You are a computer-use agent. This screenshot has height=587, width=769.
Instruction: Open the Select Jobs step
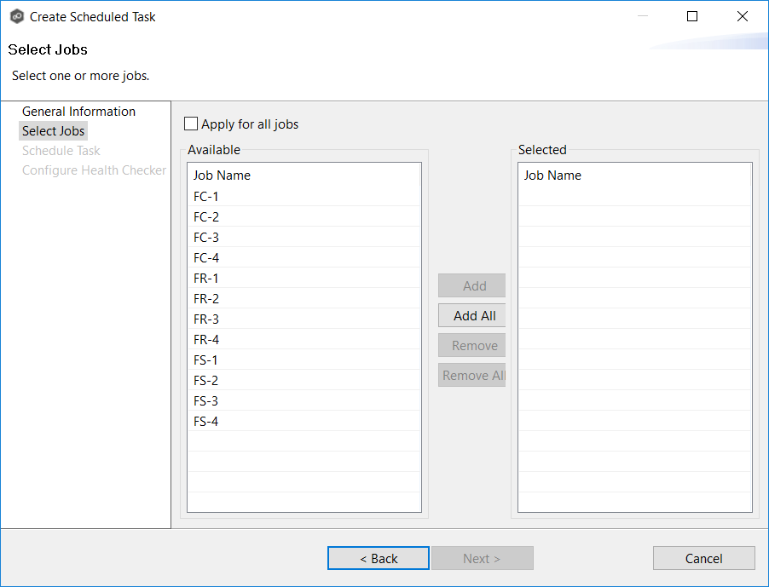pyautogui.click(x=53, y=130)
